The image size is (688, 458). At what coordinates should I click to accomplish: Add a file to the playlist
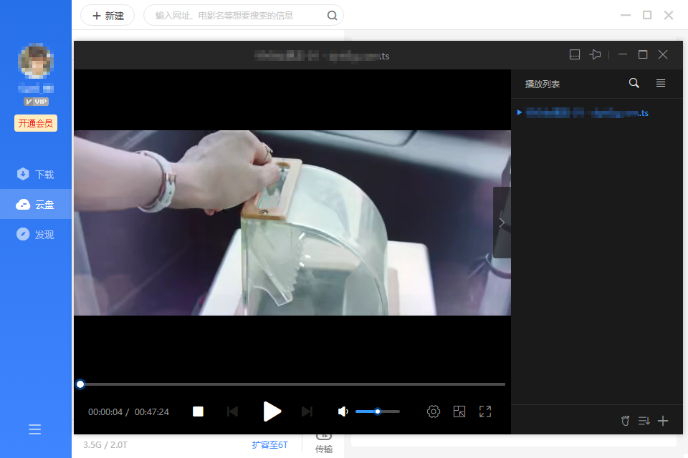pyautogui.click(x=663, y=421)
